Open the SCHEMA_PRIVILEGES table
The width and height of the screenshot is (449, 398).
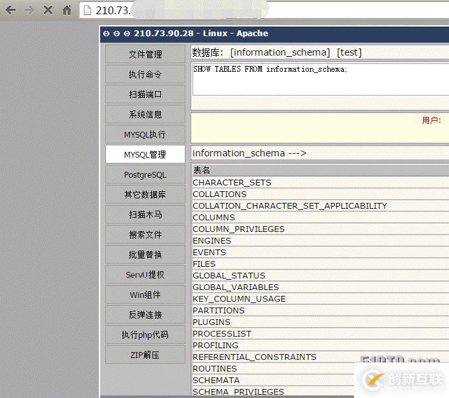[x=238, y=392]
